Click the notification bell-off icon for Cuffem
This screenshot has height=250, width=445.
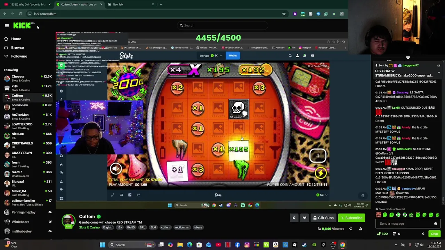click(294, 218)
